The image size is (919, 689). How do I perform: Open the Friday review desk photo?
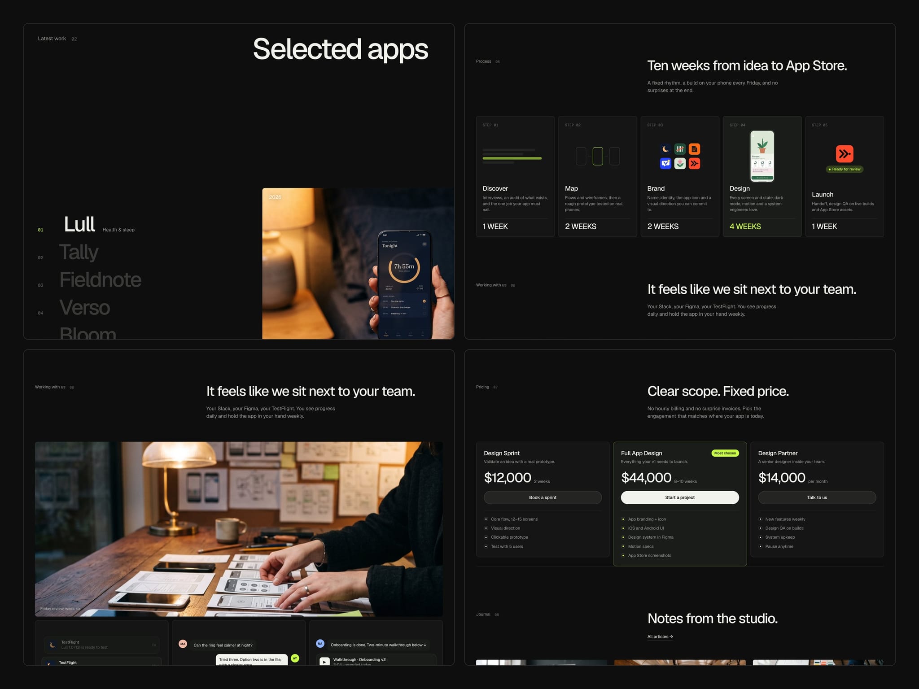click(x=239, y=529)
